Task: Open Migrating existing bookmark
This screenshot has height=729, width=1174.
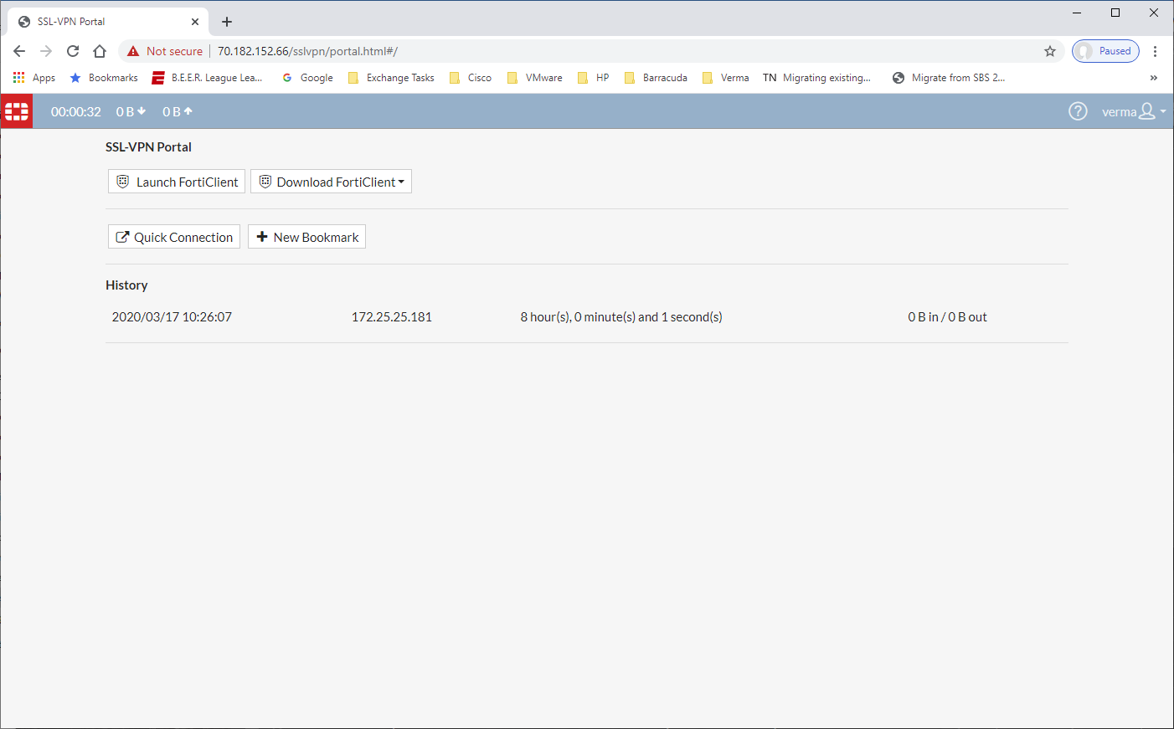Action: pyautogui.click(x=816, y=78)
